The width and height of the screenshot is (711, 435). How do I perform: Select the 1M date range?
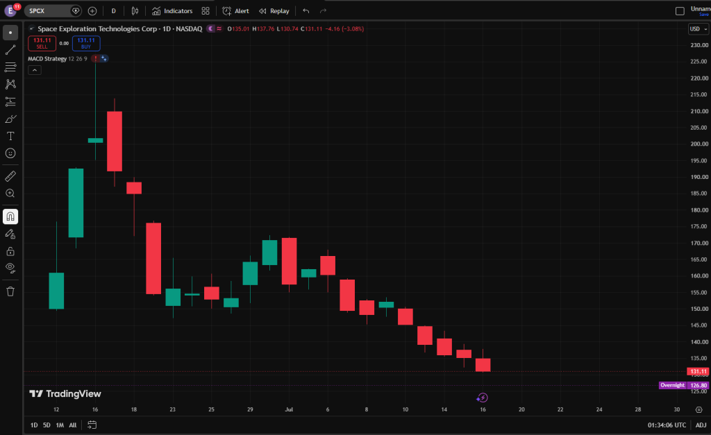pyautogui.click(x=60, y=425)
